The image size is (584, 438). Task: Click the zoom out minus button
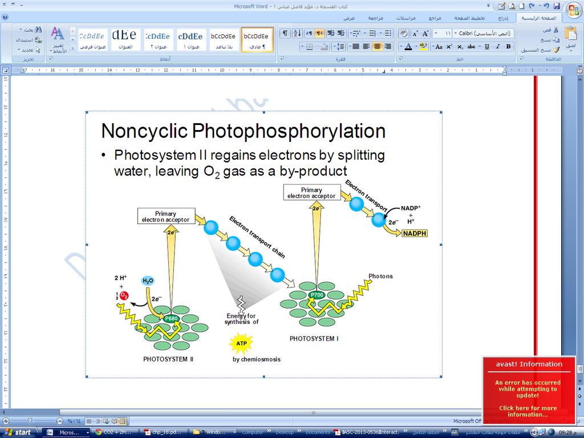pyautogui.click(x=59, y=421)
